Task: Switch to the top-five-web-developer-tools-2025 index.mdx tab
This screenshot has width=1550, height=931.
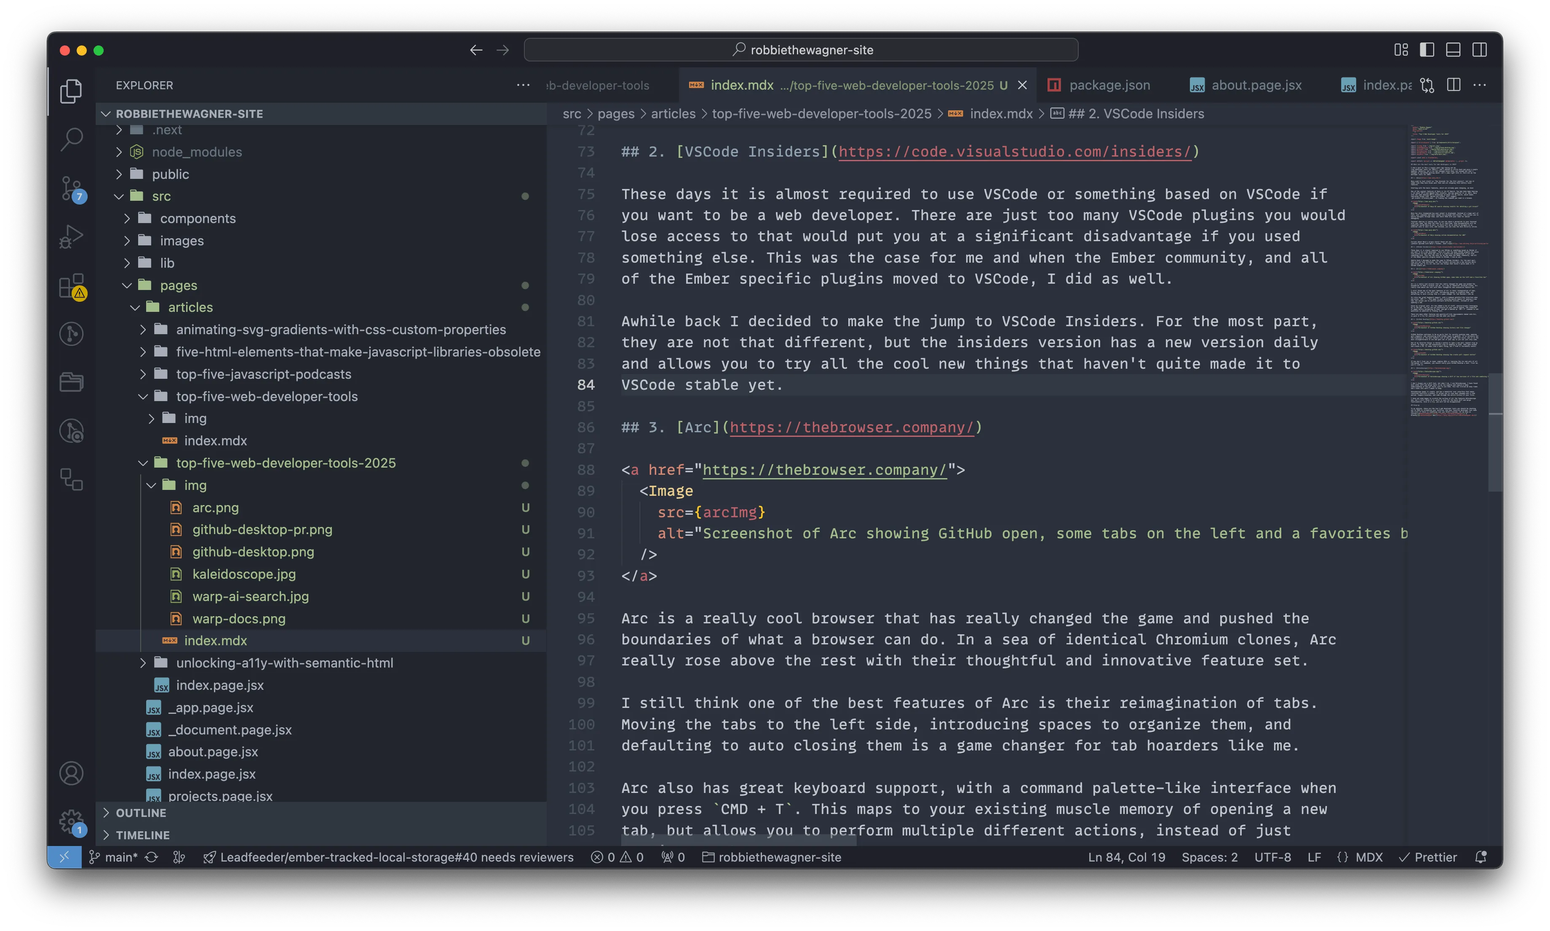Action: tap(858, 85)
